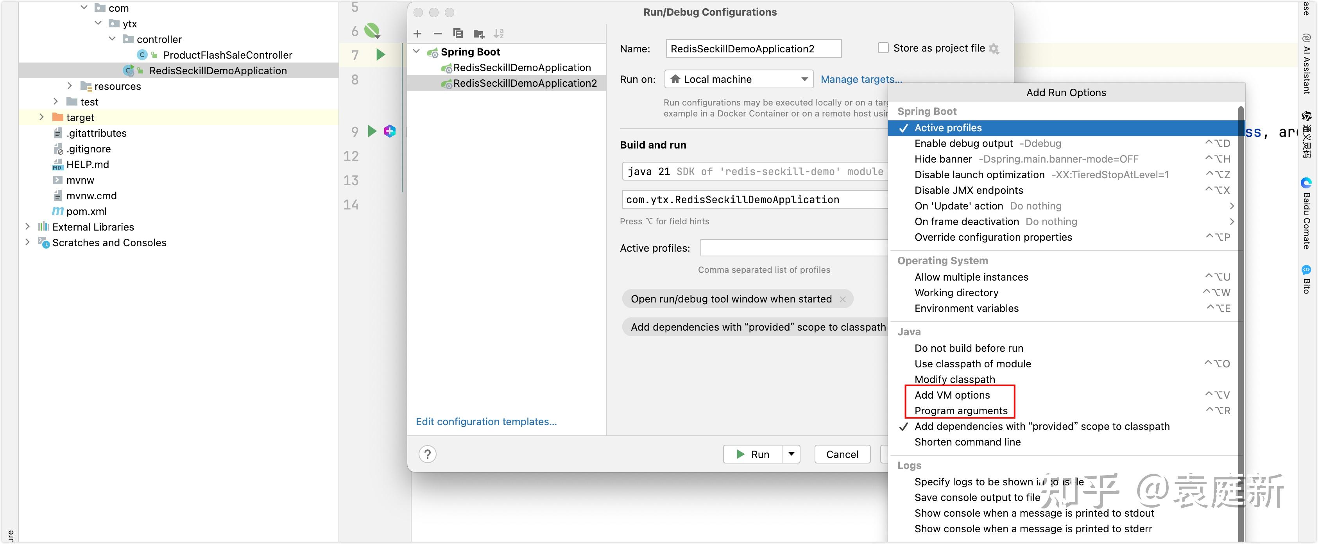
Task: Choose Program arguments from Add Run Options
Action: [960, 410]
